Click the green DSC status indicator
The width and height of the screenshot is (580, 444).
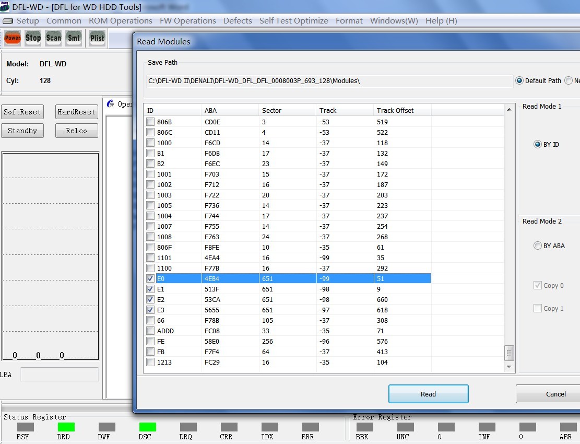148,427
